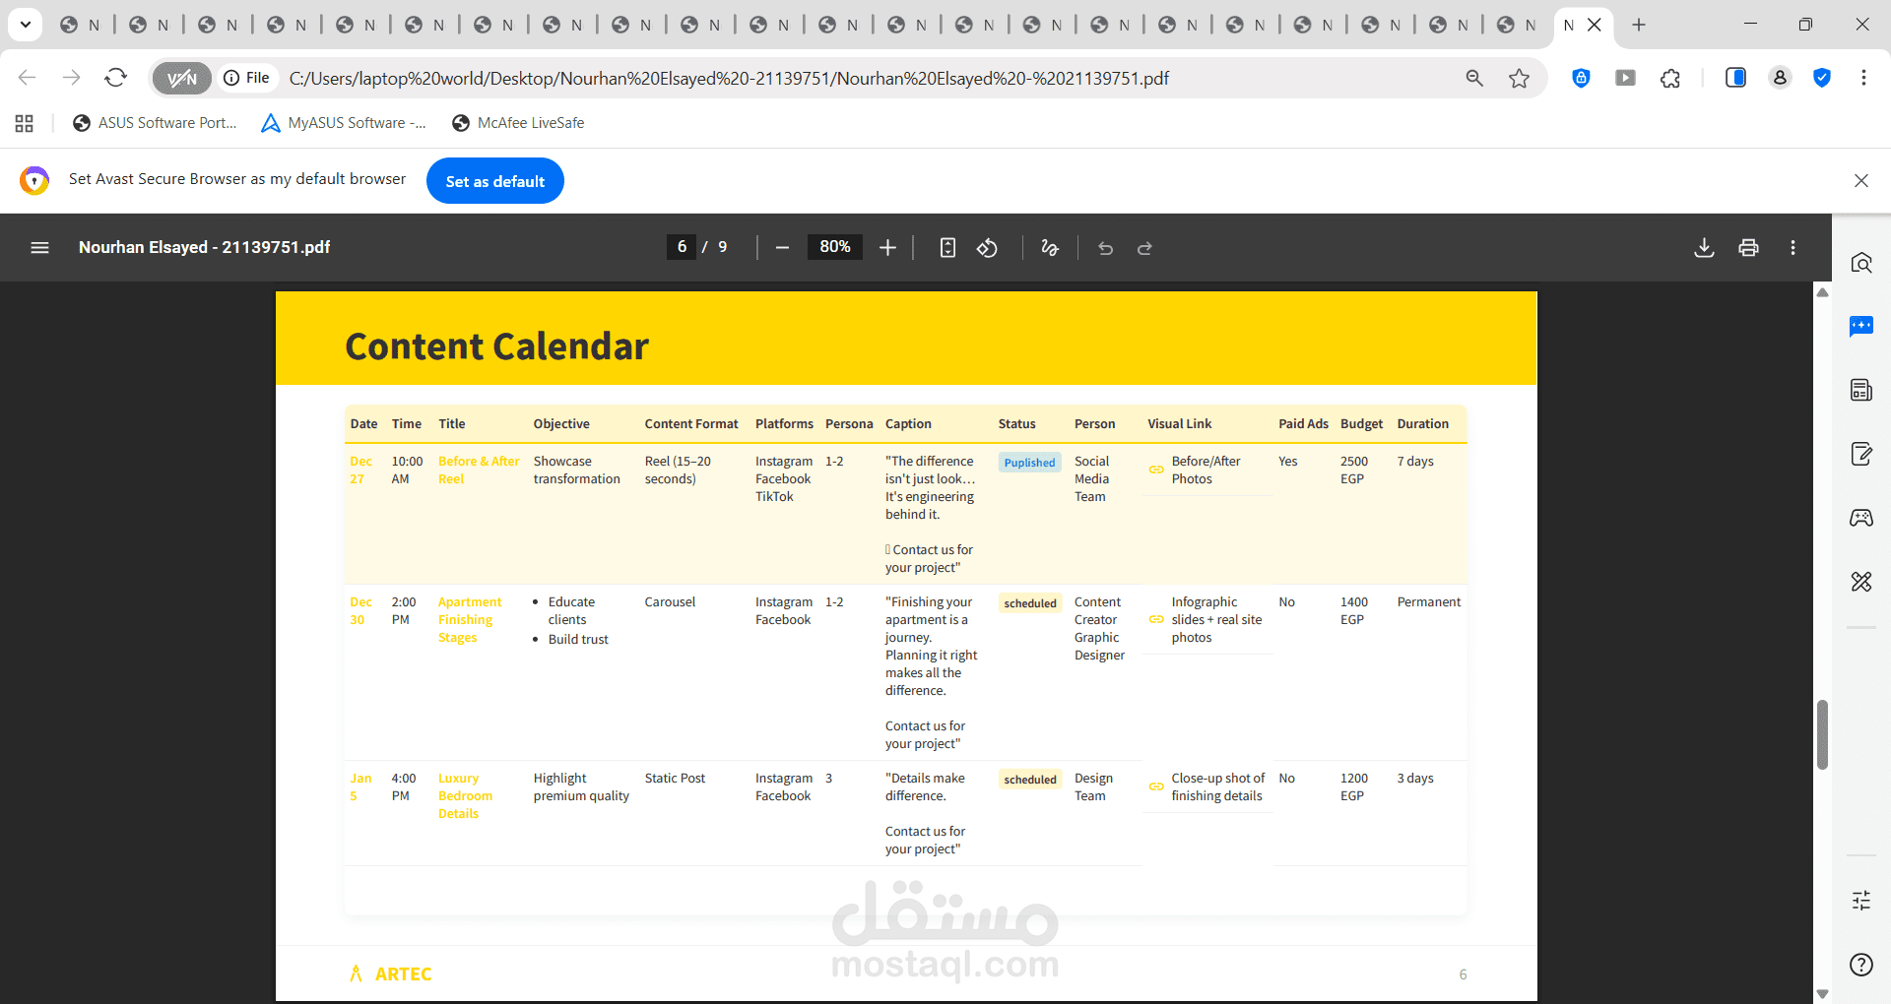Zoom out the PDF
This screenshot has height=1004, width=1891.
pos(782,248)
